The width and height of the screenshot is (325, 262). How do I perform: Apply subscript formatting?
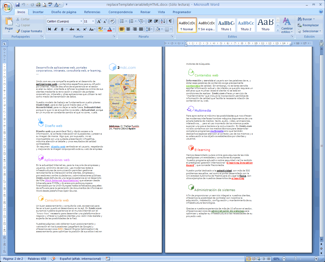coord(78,29)
